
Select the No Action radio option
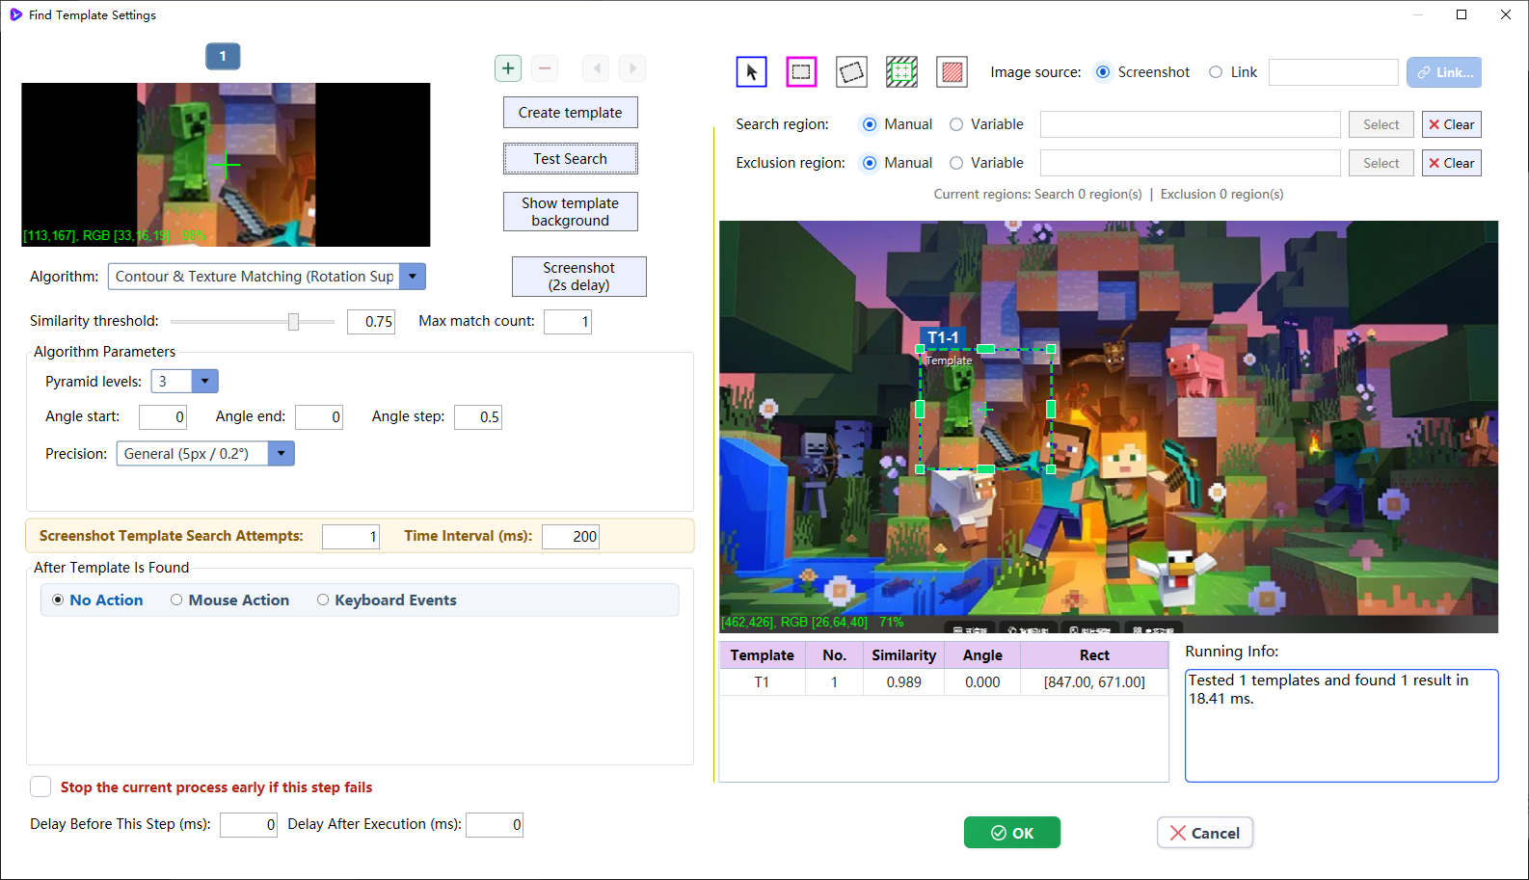[97, 600]
